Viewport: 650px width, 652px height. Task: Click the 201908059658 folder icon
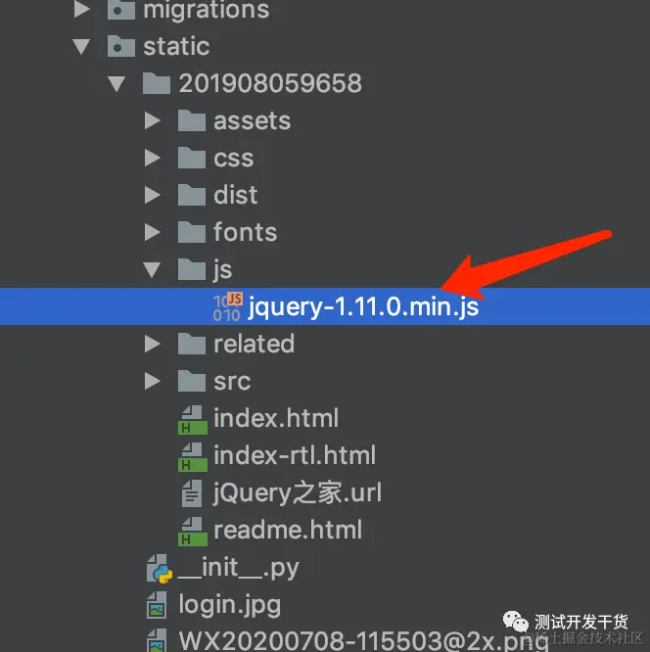point(157,83)
